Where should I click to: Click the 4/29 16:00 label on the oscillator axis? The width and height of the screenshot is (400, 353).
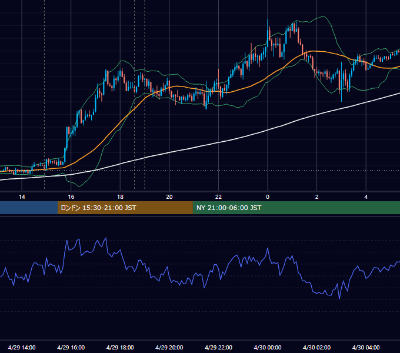point(71,347)
